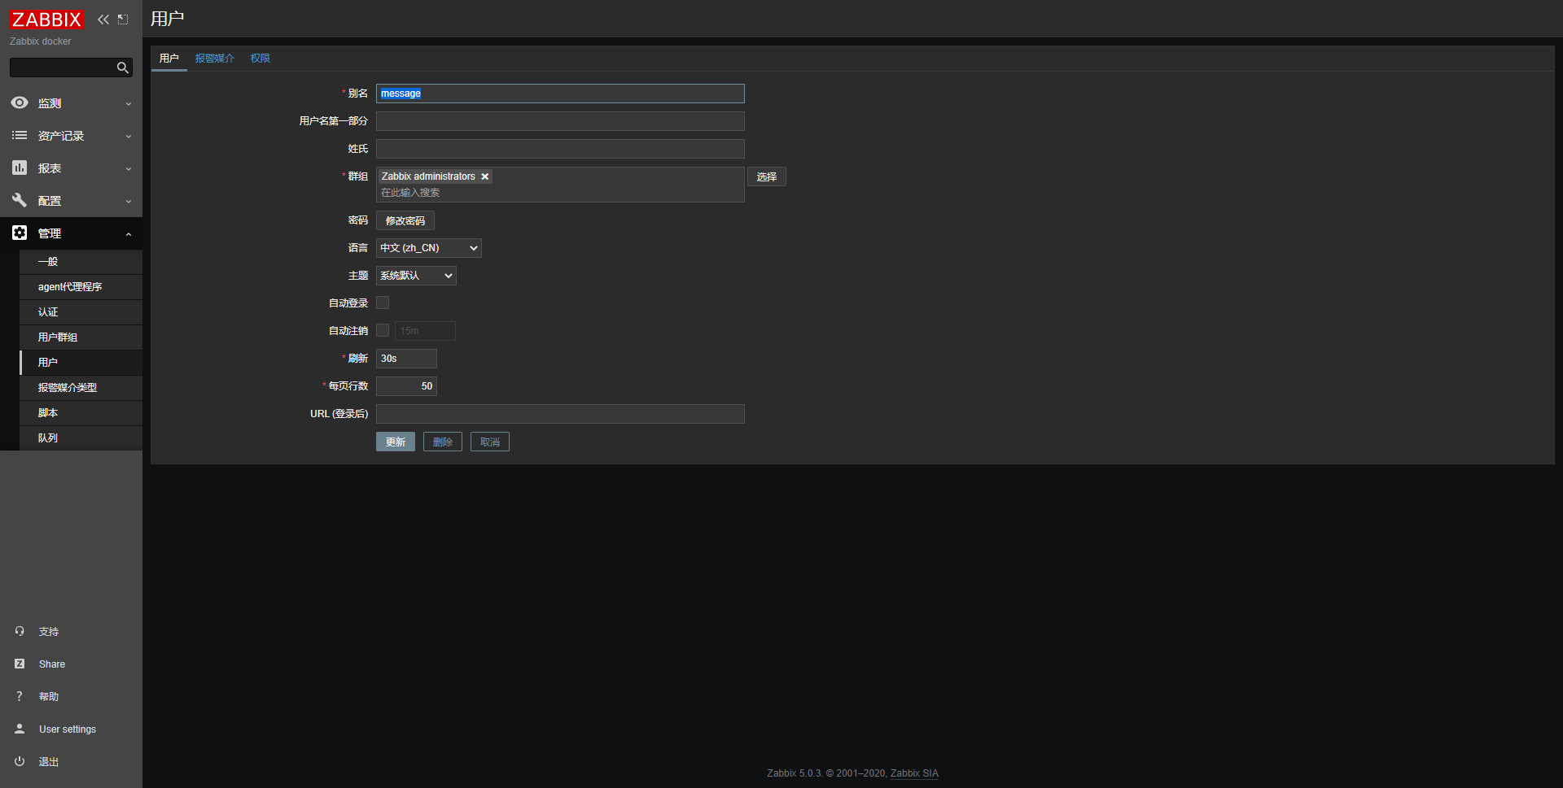Viewport: 1563px width, 788px height.
Task: Click the 删除 button
Action: point(443,442)
